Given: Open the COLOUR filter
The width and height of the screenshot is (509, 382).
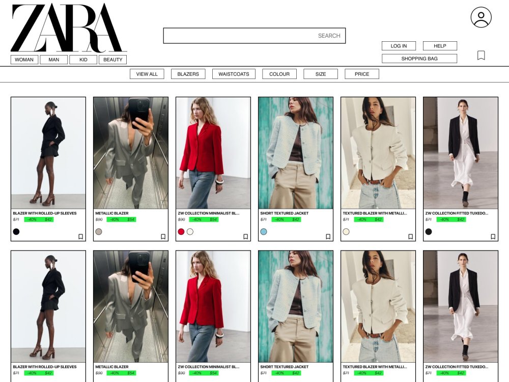Looking at the screenshot, I should coord(279,74).
